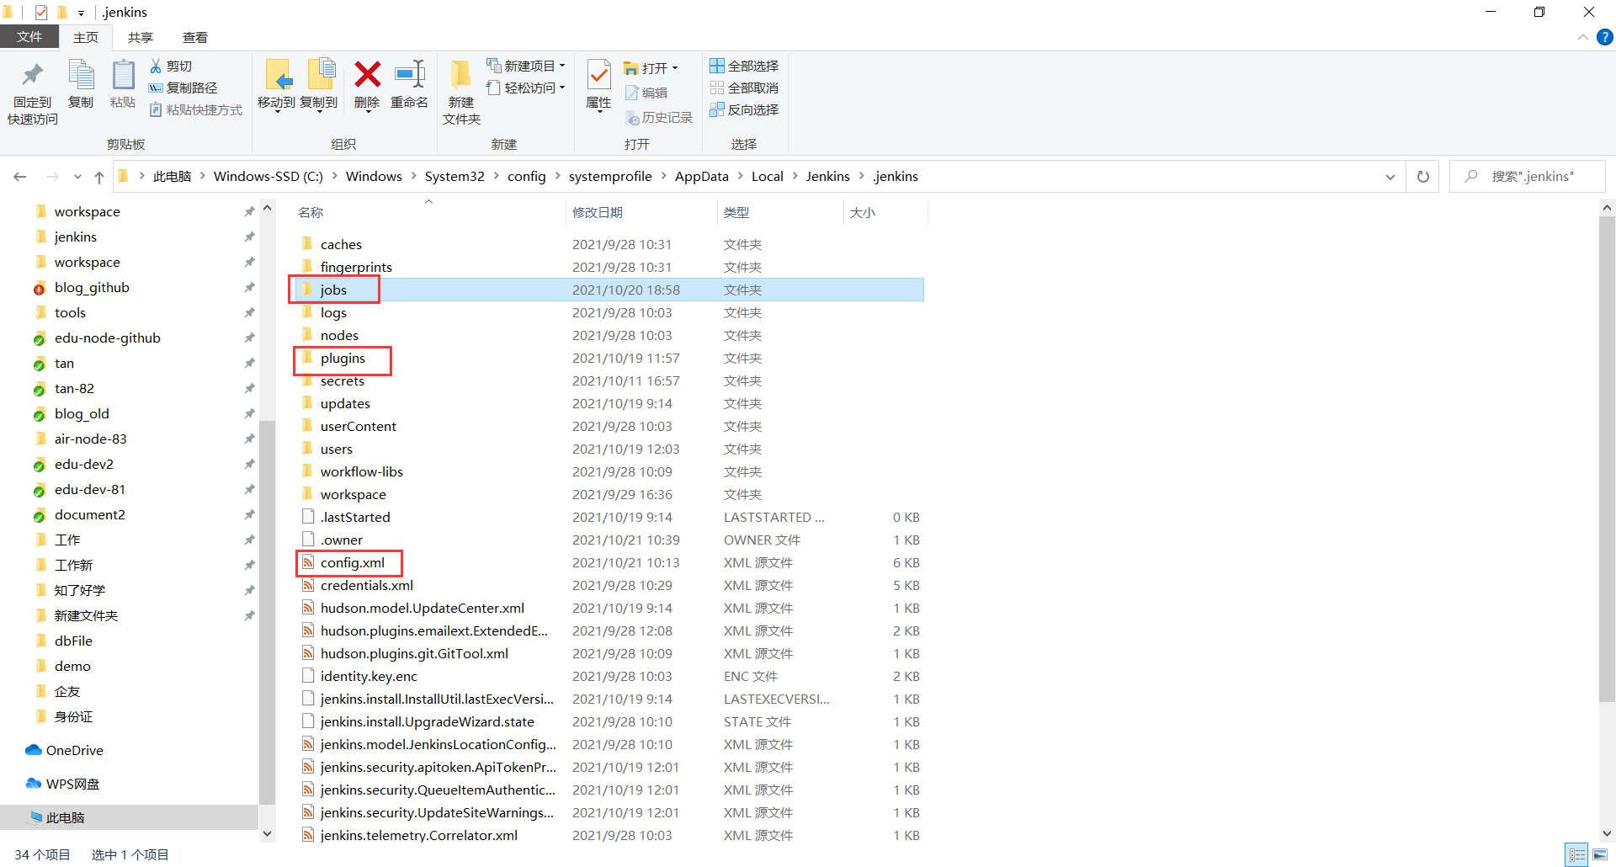Viewport: 1616px width, 867px height.
Task: Click systemprofile in the address breadcrumb
Action: tap(610, 176)
